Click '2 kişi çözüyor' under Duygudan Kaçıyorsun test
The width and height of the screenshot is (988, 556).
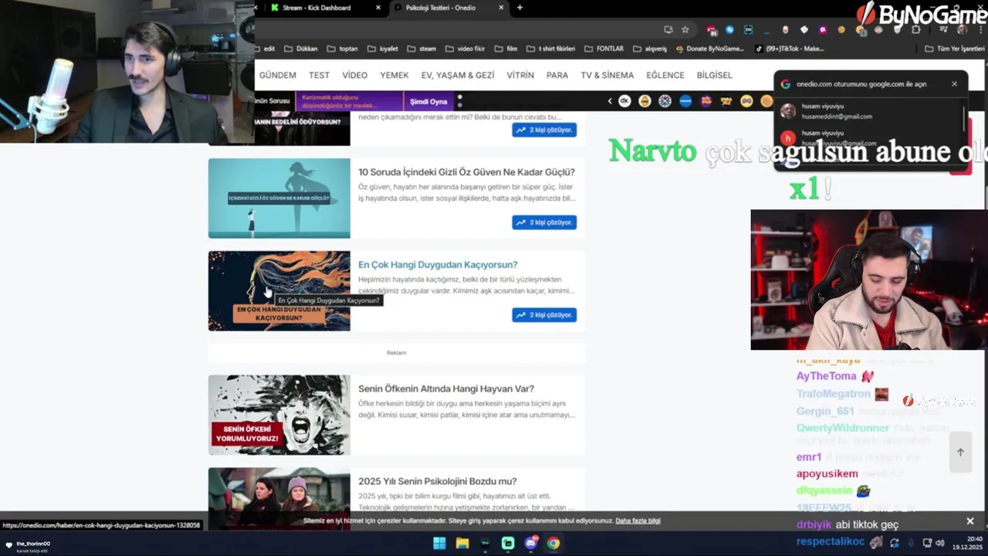[x=544, y=315]
